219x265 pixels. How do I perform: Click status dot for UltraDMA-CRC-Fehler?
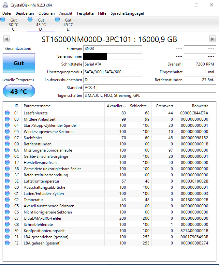point(7,218)
